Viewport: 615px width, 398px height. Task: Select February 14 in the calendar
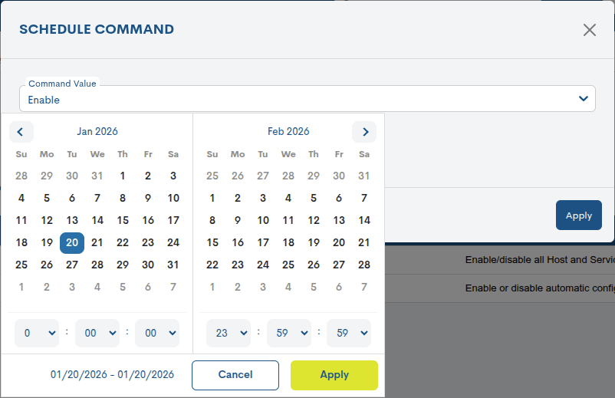tap(364, 220)
